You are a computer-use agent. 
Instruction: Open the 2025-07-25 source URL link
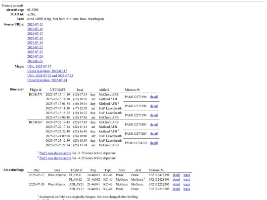35,61
